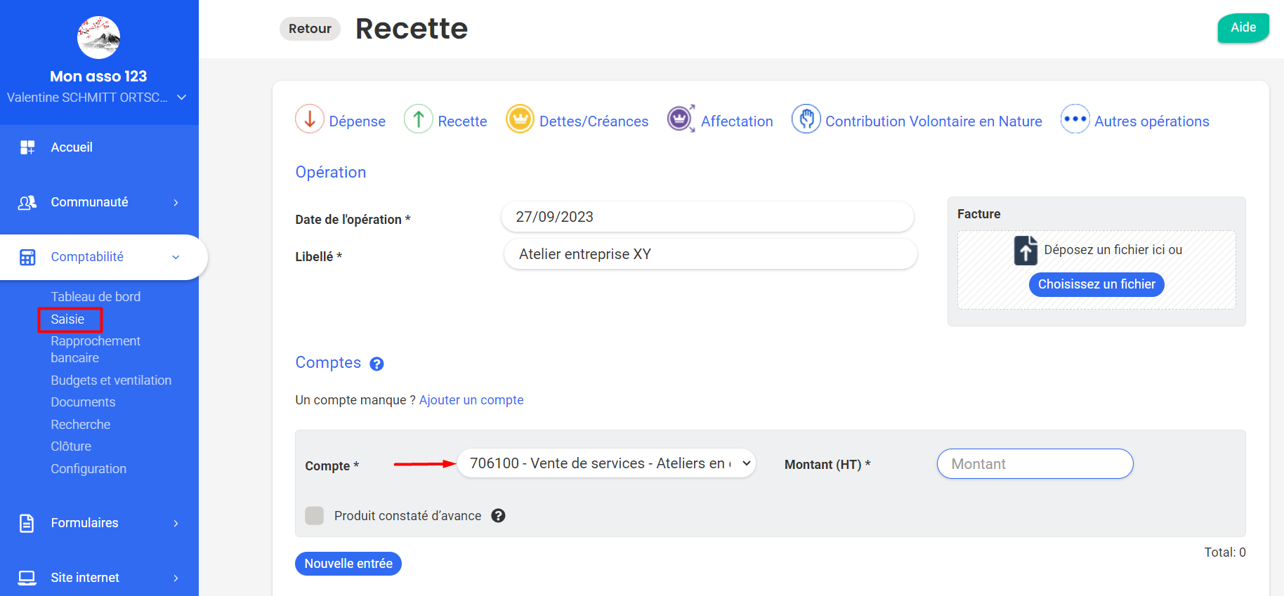Focus the Montant (HT) input field
This screenshot has width=1284, height=596.
tap(1035, 464)
